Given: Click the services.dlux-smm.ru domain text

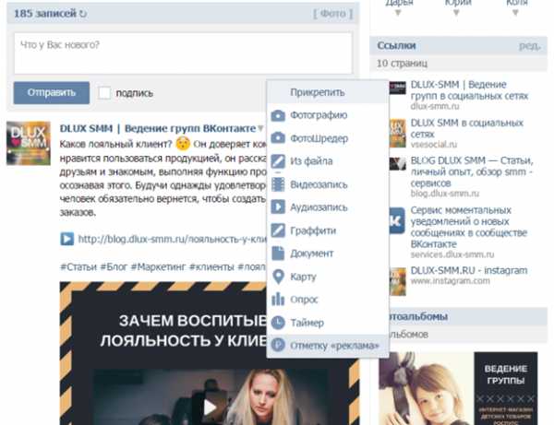Looking at the screenshot, I should tap(452, 254).
